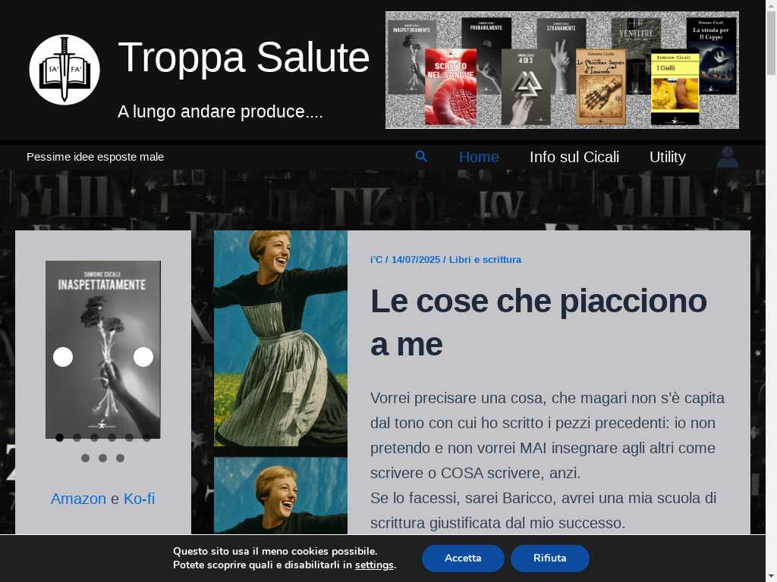This screenshot has width=777, height=582.
Task: Open the cookie settings link
Action: coord(374,565)
